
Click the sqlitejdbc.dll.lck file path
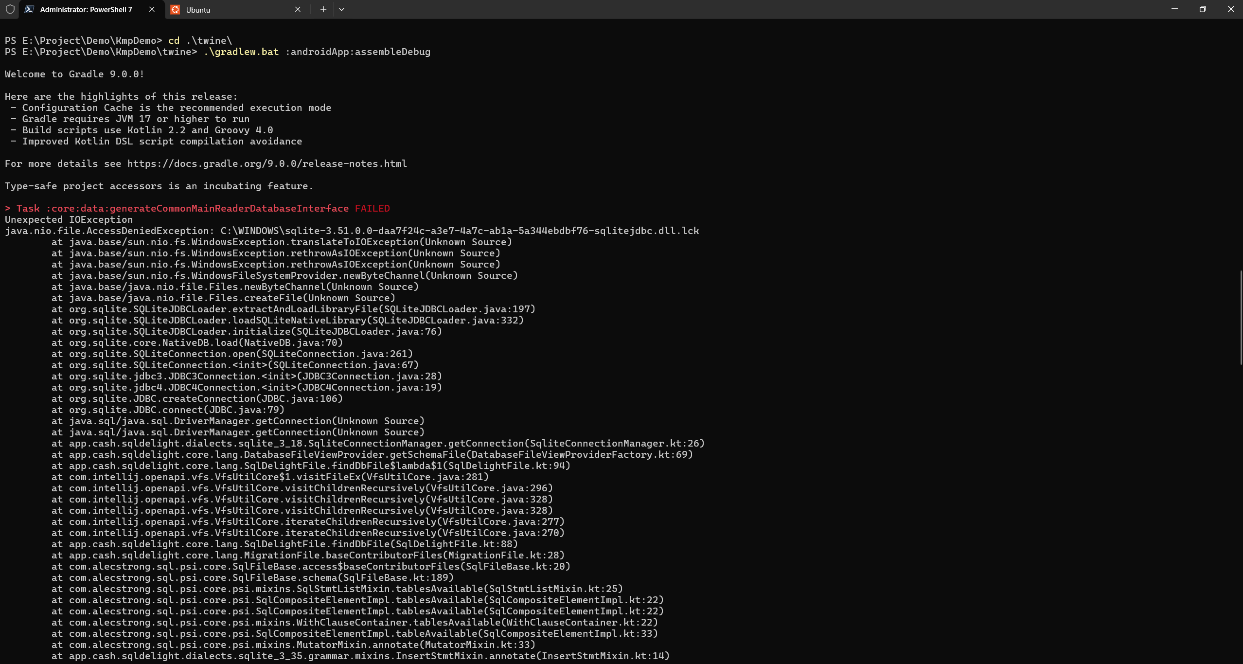[x=460, y=231]
